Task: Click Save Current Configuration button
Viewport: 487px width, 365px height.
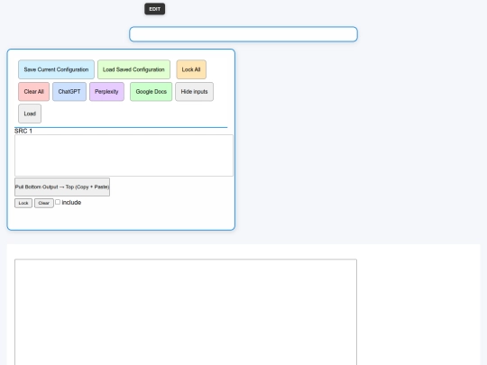Action: pos(56,69)
